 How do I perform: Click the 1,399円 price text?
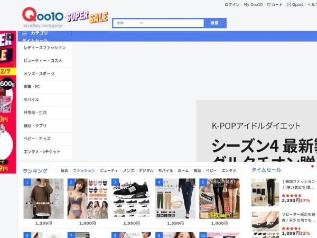(43, 223)
